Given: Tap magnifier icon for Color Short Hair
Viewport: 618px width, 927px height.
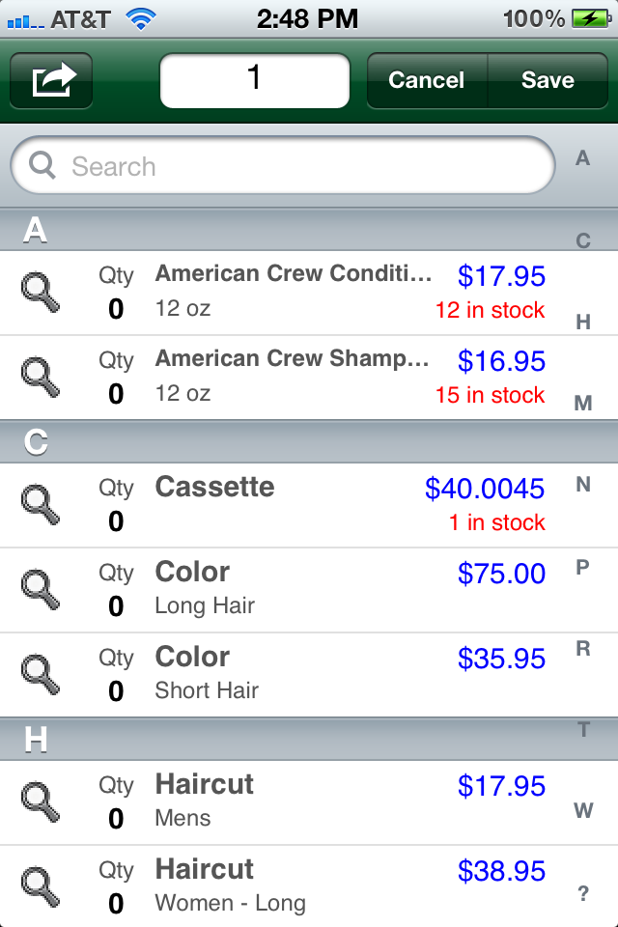Looking at the screenshot, I should point(41,675).
